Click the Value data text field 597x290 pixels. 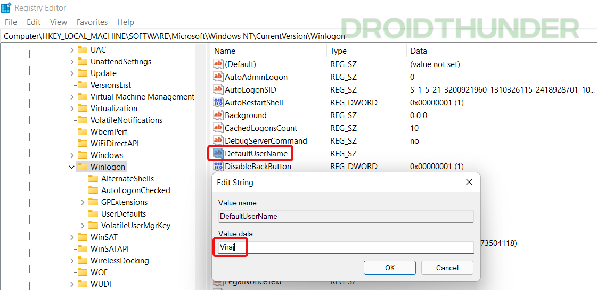click(x=346, y=247)
